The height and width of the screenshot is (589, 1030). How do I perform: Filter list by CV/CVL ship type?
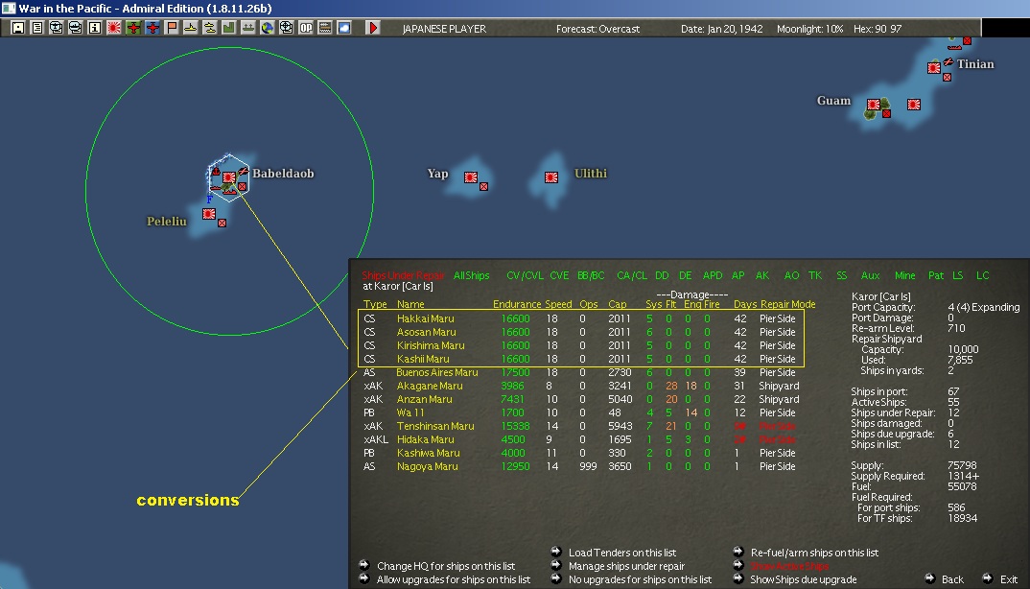(x=525, y=275)
